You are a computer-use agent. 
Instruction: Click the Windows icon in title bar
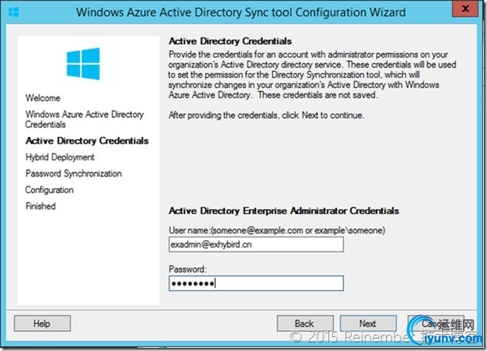13,12
